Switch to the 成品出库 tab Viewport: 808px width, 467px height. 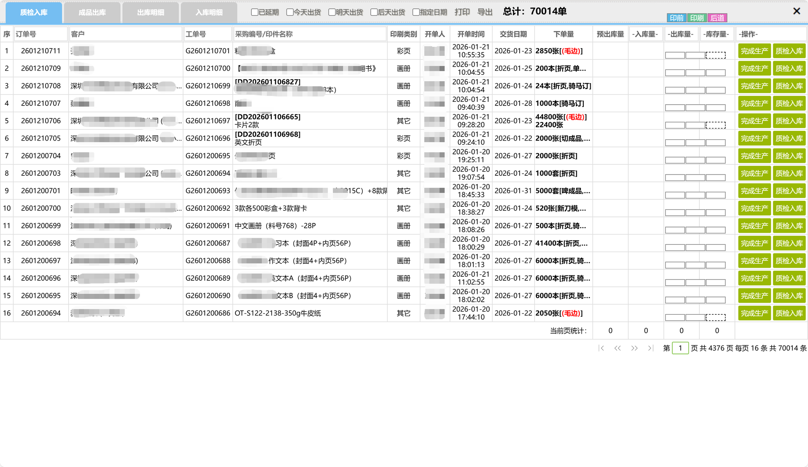tap(92, 13)
